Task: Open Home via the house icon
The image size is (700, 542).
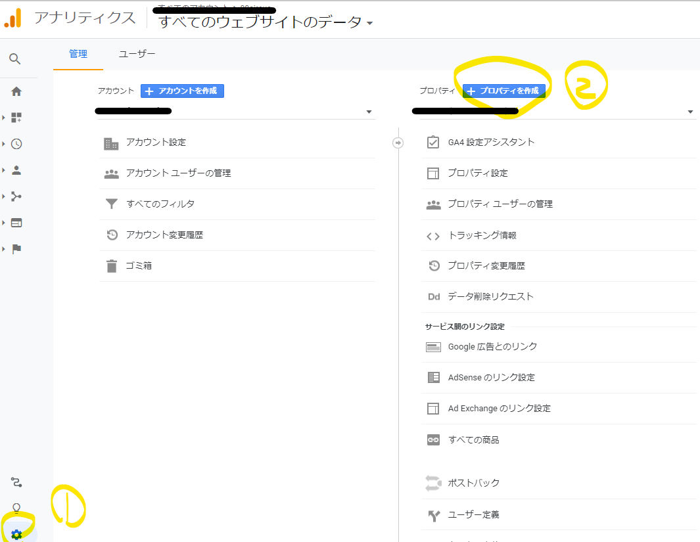Action: pyautogui.click(x=16, y=91)
